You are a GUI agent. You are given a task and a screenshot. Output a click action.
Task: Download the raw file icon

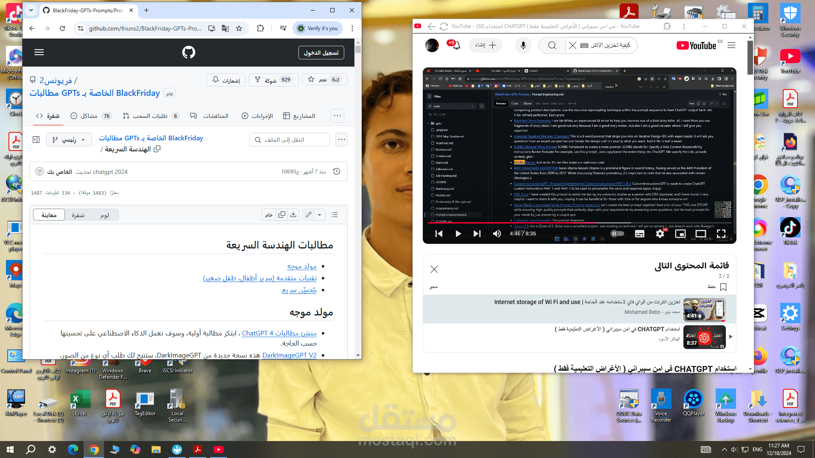coord(293,215)
